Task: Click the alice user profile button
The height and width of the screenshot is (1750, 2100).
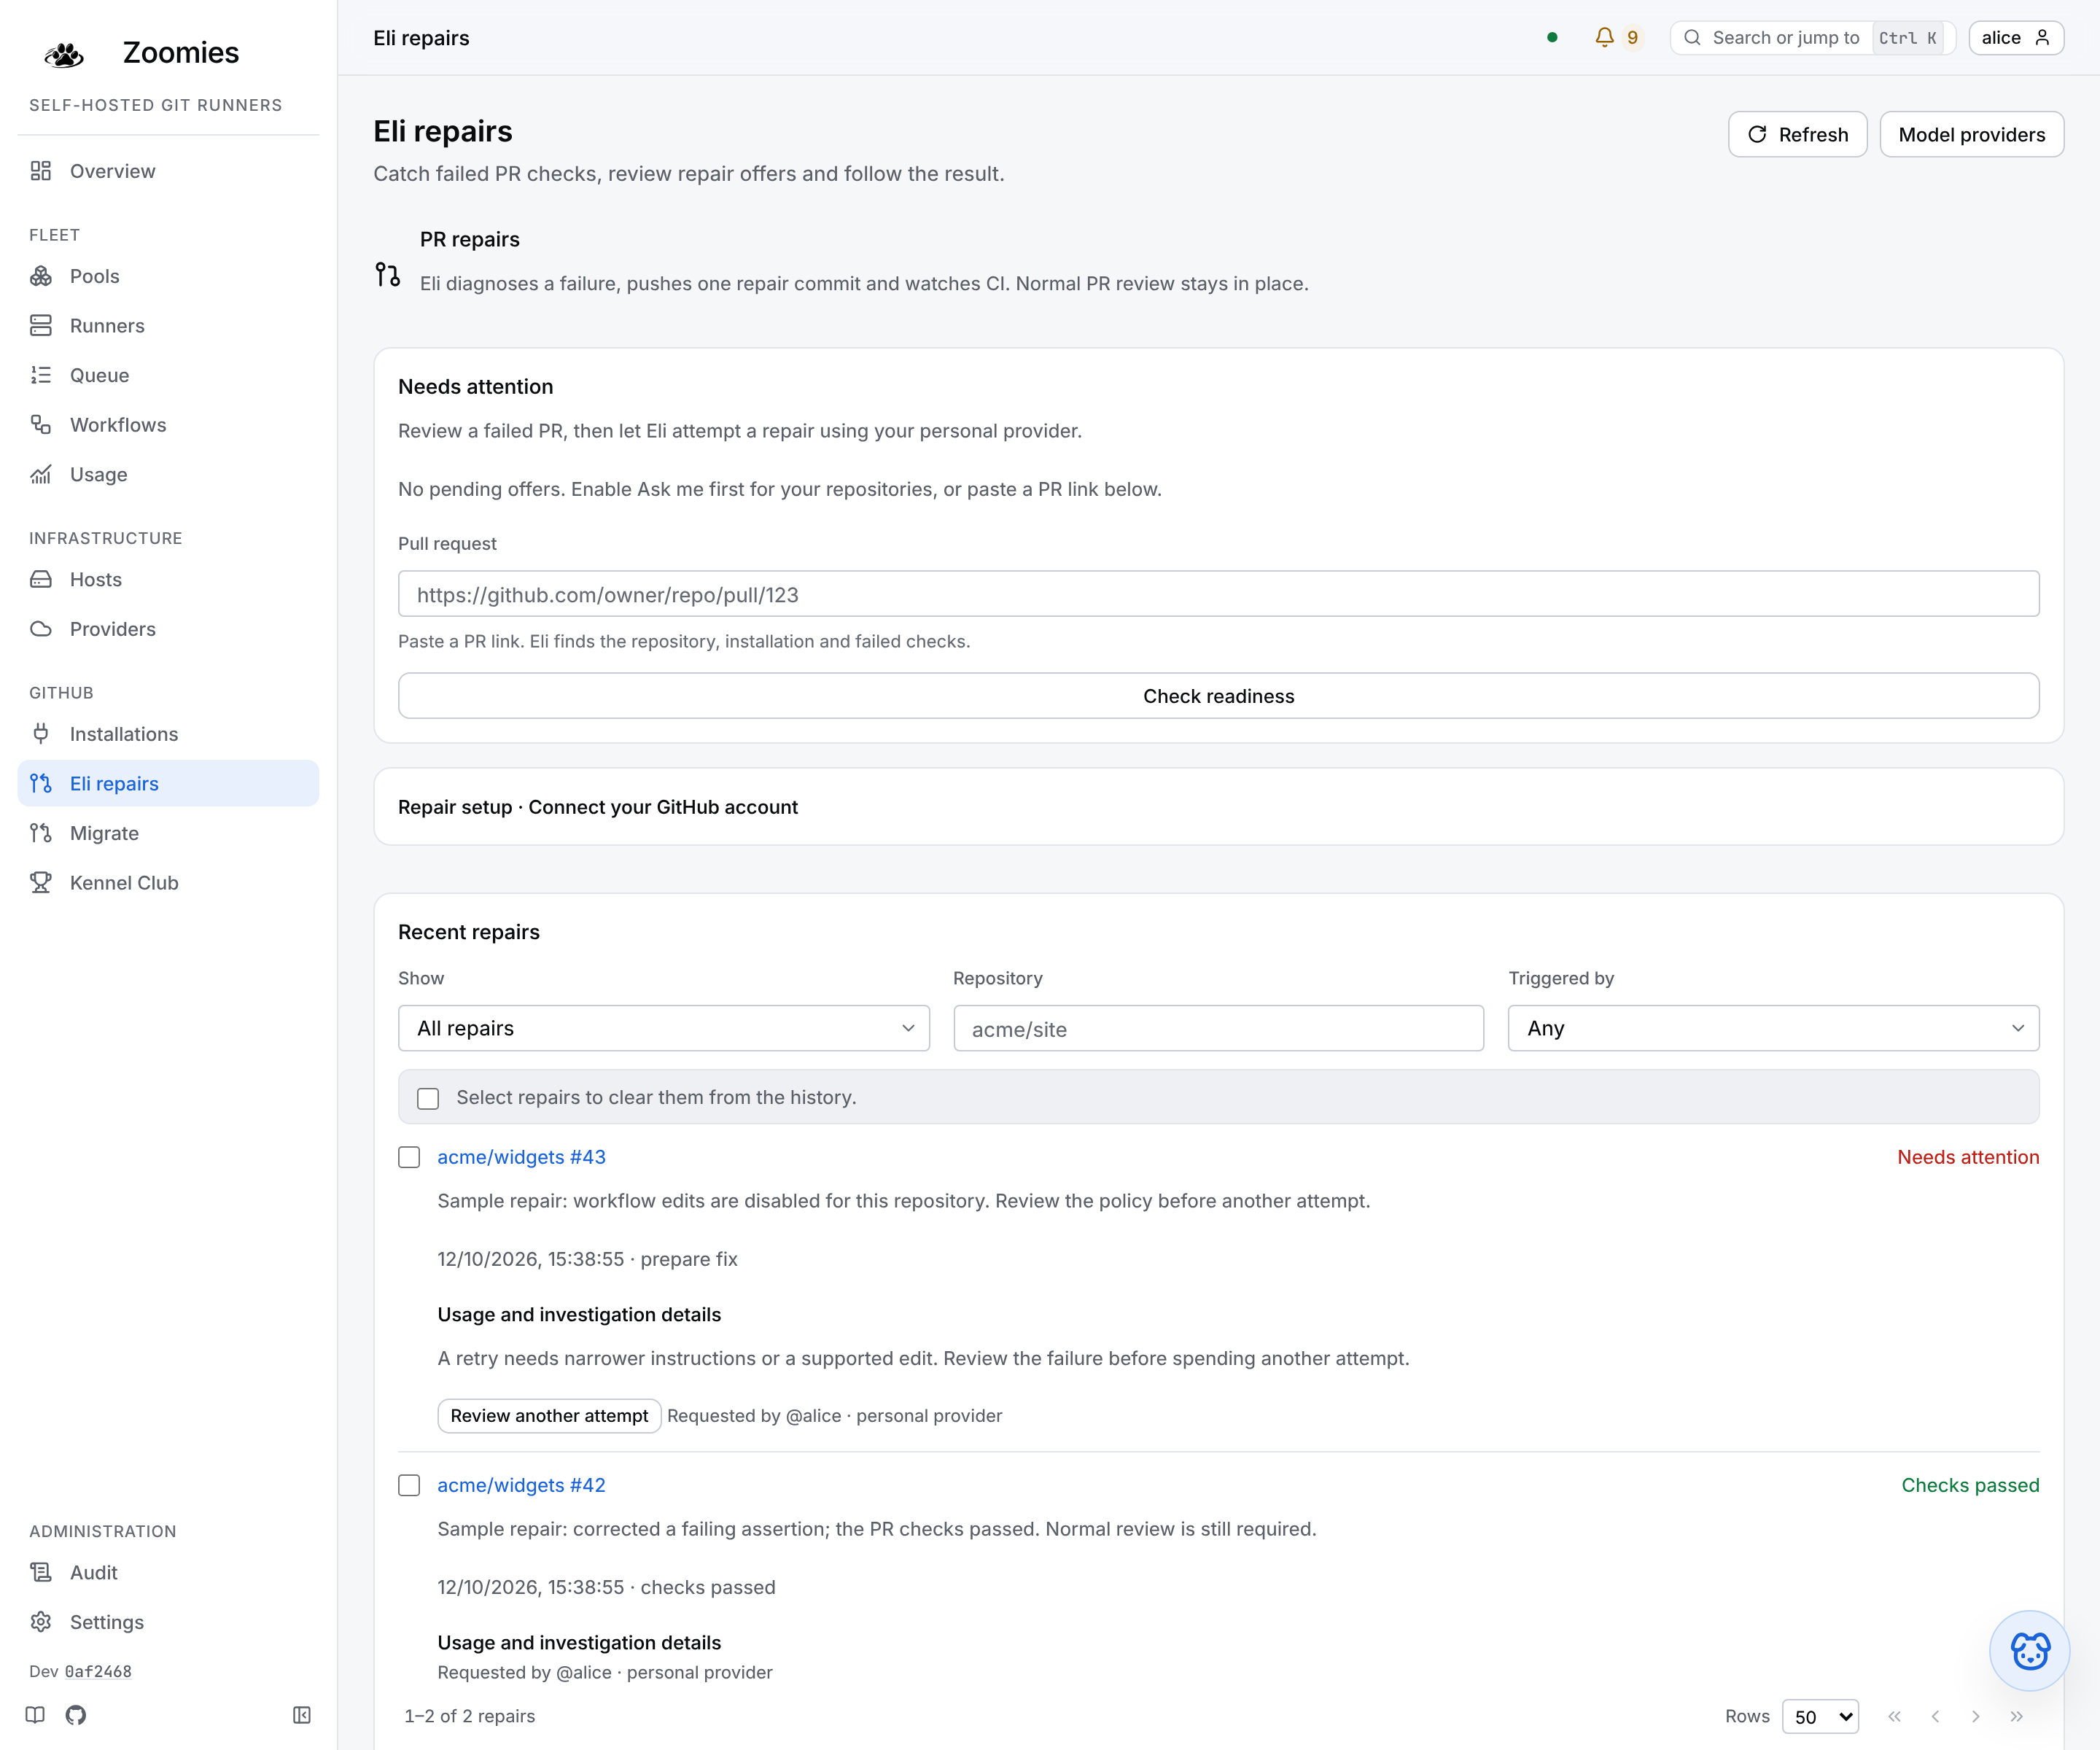Action: pyautogui.click(x=2016, y=38)
